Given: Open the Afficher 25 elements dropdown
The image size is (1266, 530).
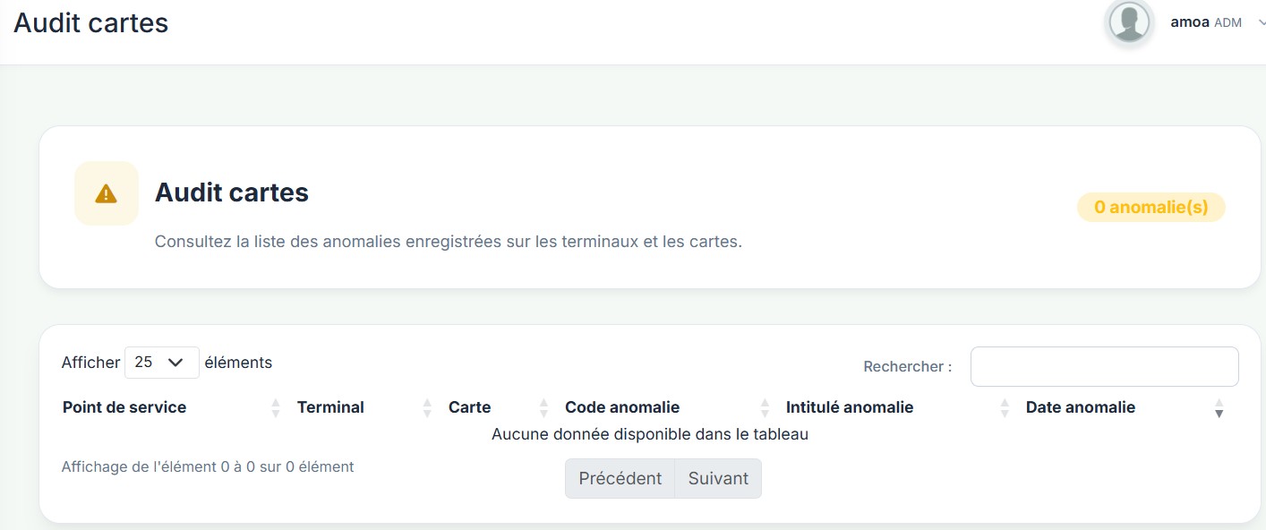Looking at the screenshot, I should tap(161, 363).
